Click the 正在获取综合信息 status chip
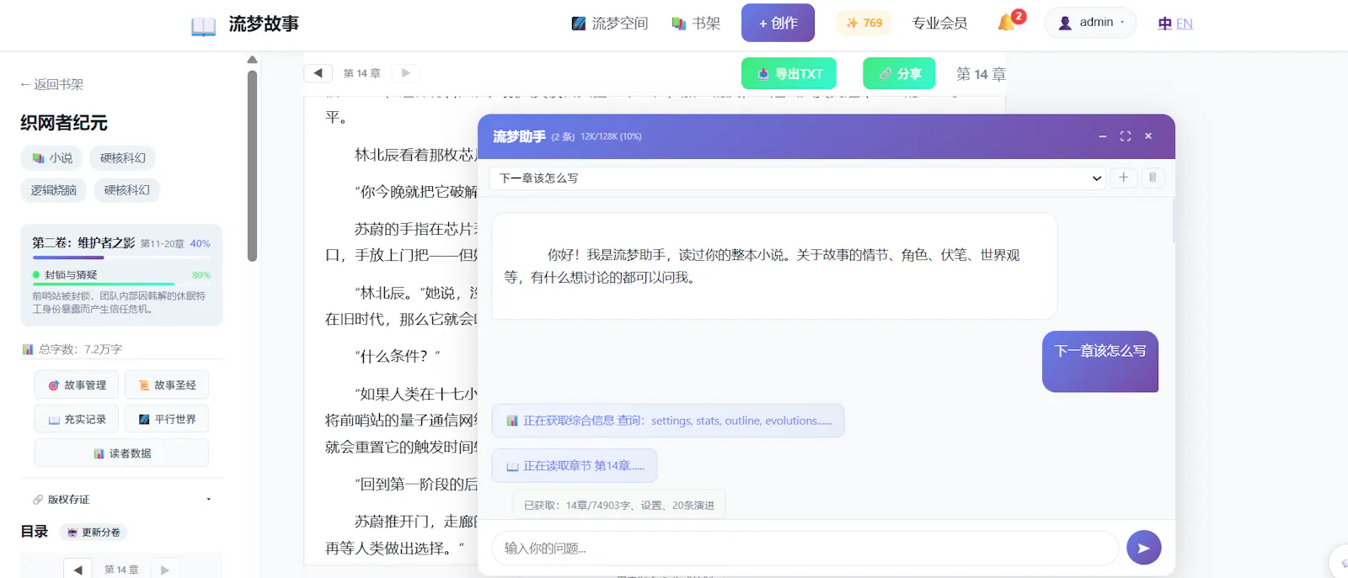 [668, 421]
